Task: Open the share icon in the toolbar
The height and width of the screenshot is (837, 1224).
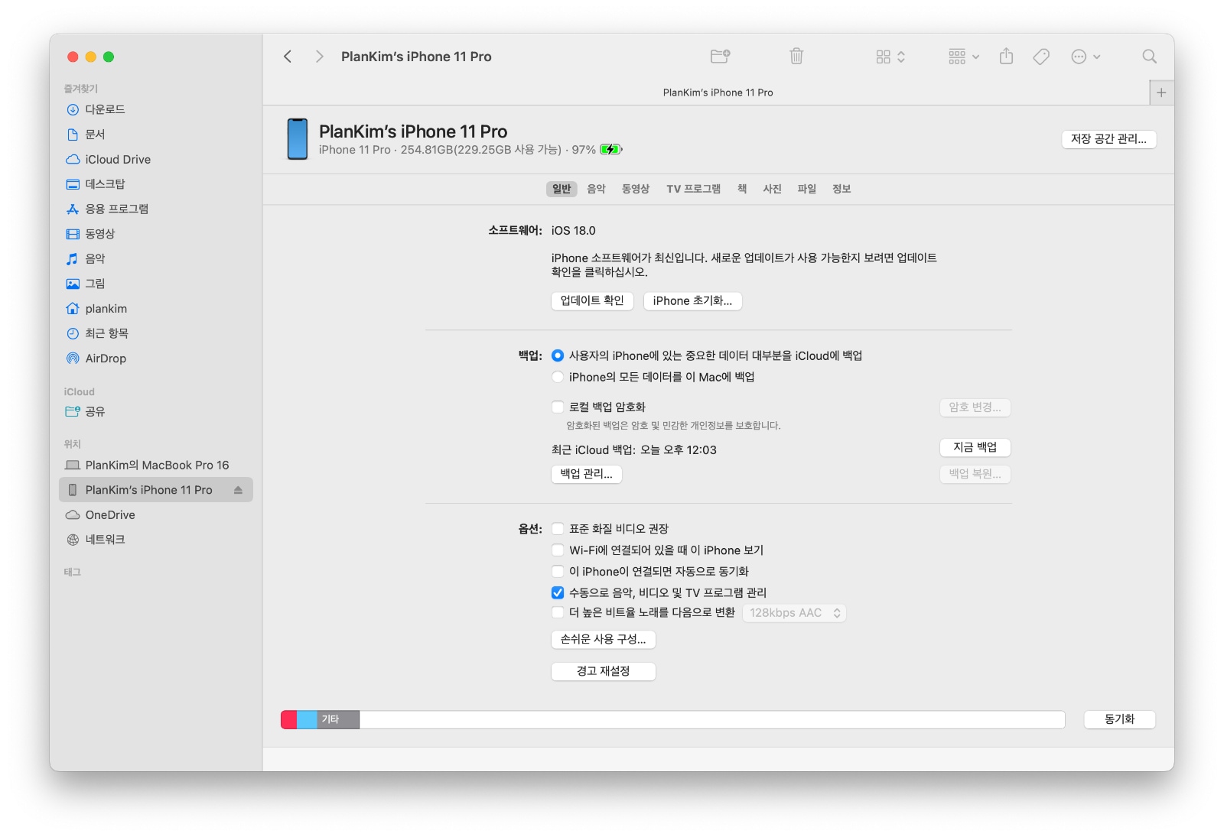Action: pyautogui.click(x=1006, y=56)
